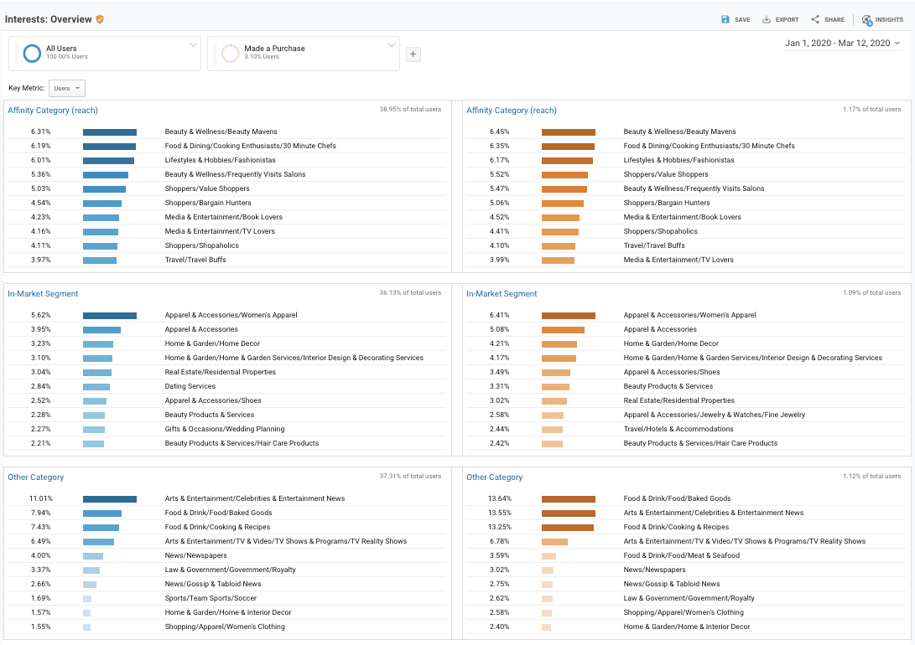Expand the Made a Purchase segment chevron
The height and width of the screenshot is (645, 915).
coord(392,44)
